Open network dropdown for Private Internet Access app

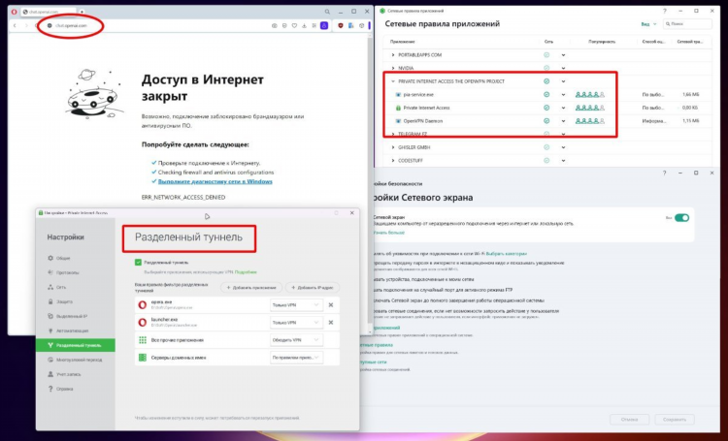coord(563,108)
